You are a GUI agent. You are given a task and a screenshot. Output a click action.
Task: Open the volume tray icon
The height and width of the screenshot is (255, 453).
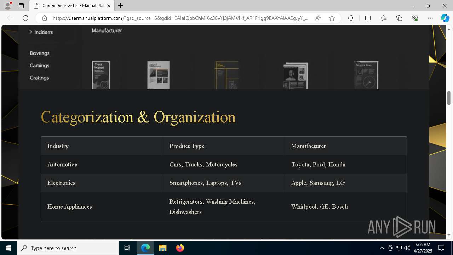coord(407,248)
